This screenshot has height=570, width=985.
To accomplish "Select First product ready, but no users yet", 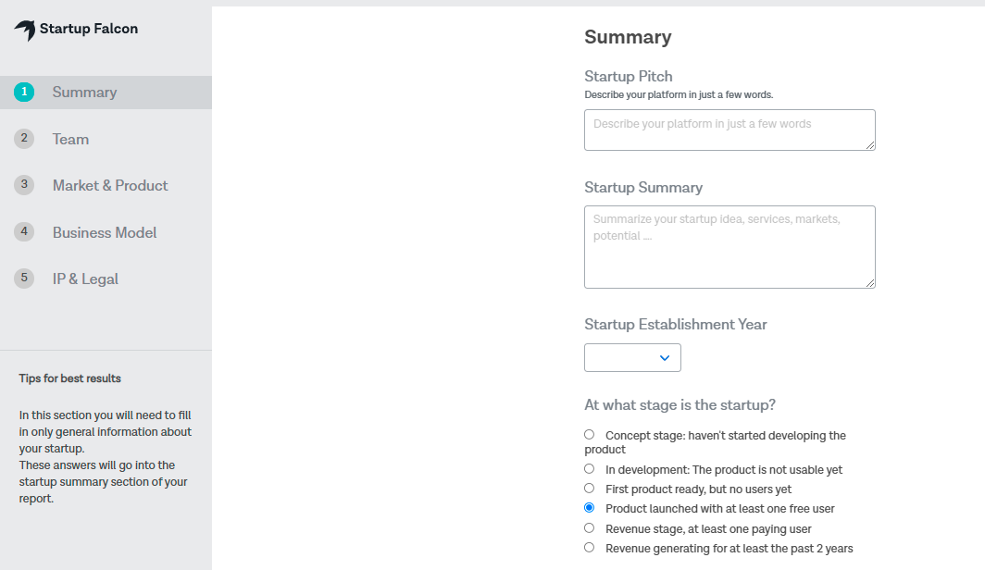I will [x=589, y=488].
